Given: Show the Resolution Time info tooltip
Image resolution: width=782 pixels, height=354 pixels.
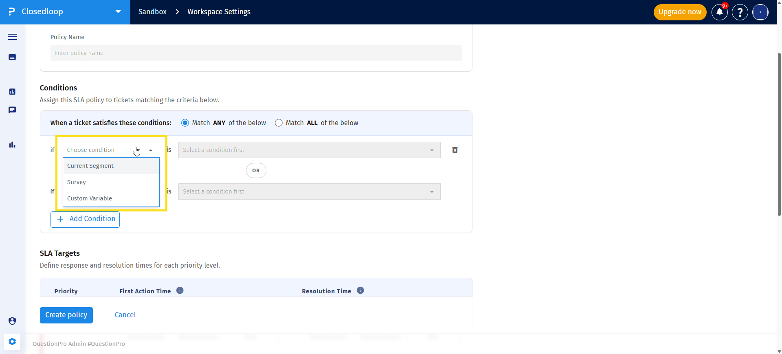Looking at the screenshot, I should 360,290.
